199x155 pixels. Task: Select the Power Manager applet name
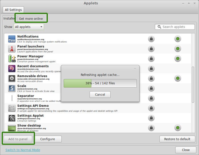tap(30, 56)
